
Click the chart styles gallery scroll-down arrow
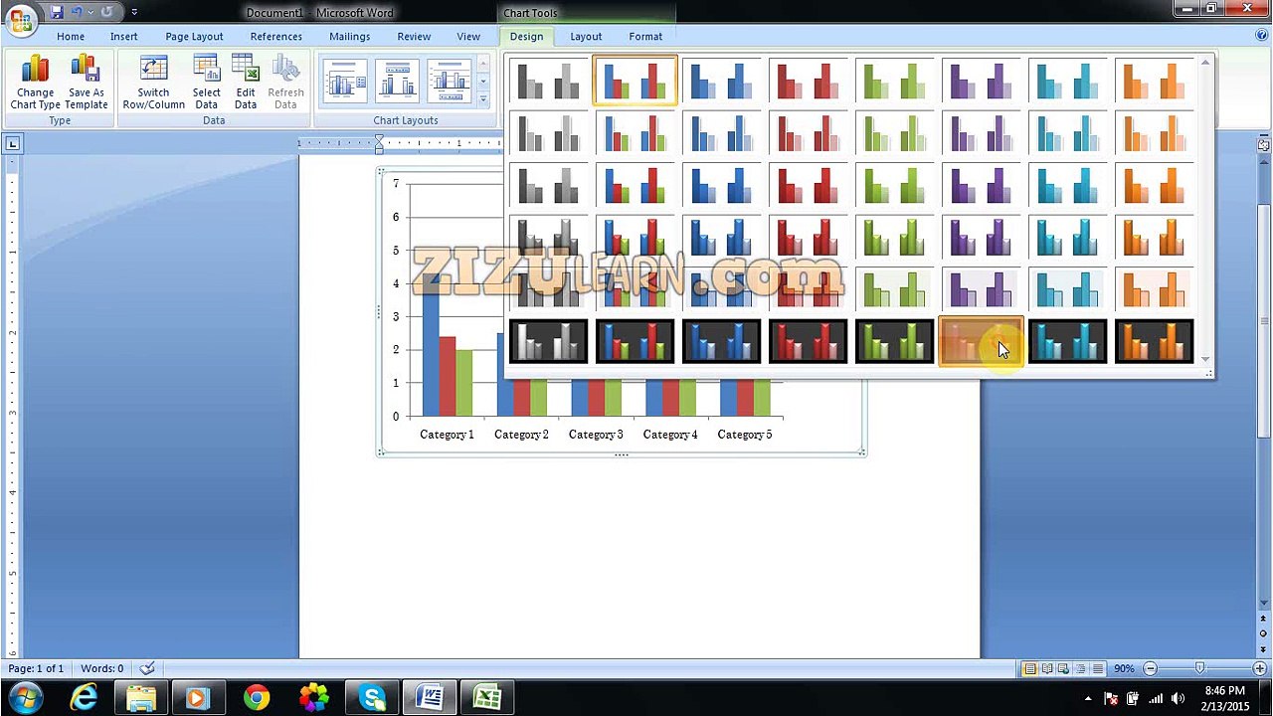[x=1205, y=358]
